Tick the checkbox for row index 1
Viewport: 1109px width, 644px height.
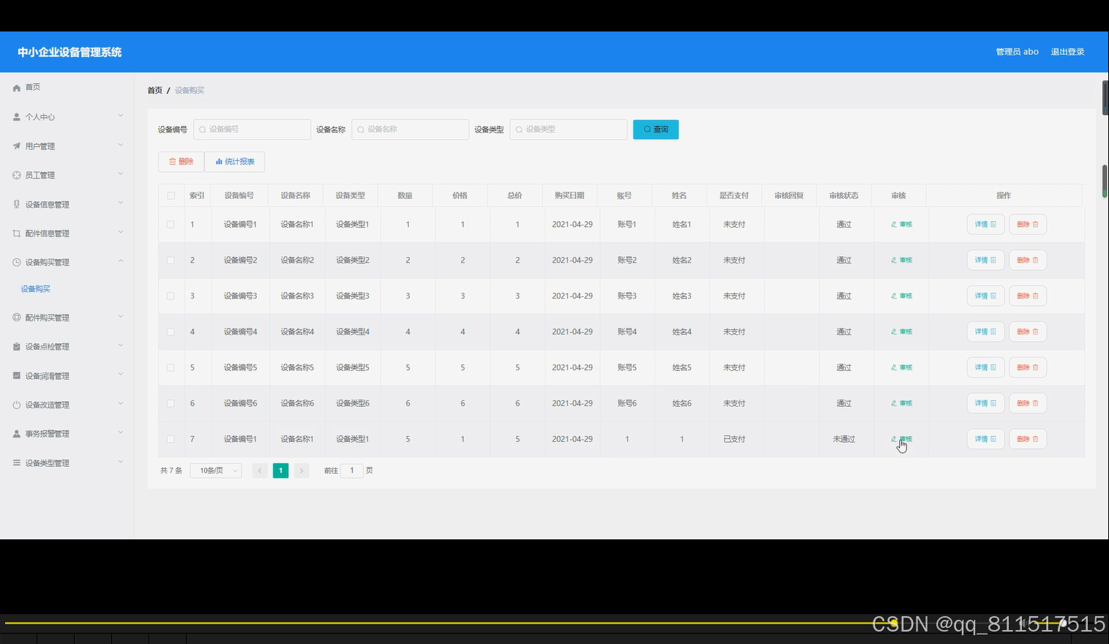point(170,225)
